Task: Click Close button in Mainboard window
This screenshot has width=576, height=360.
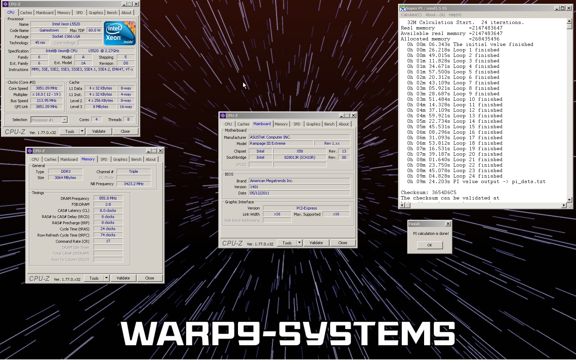Action: [x=343, y=243]
